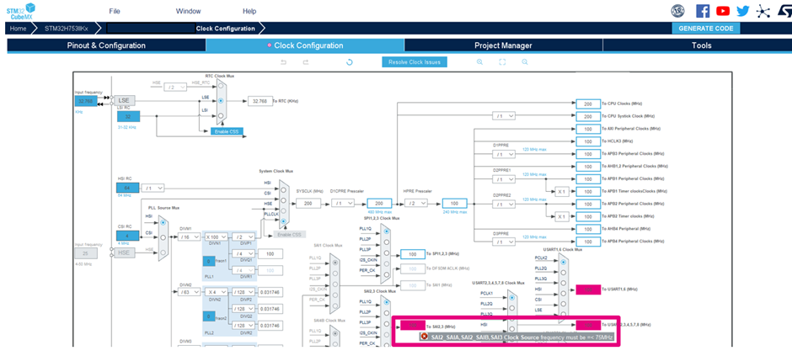The height and width of the screenshot is (356, 792).
Task: Open the Twitter icon link
Action: click(x=742, y=11)
